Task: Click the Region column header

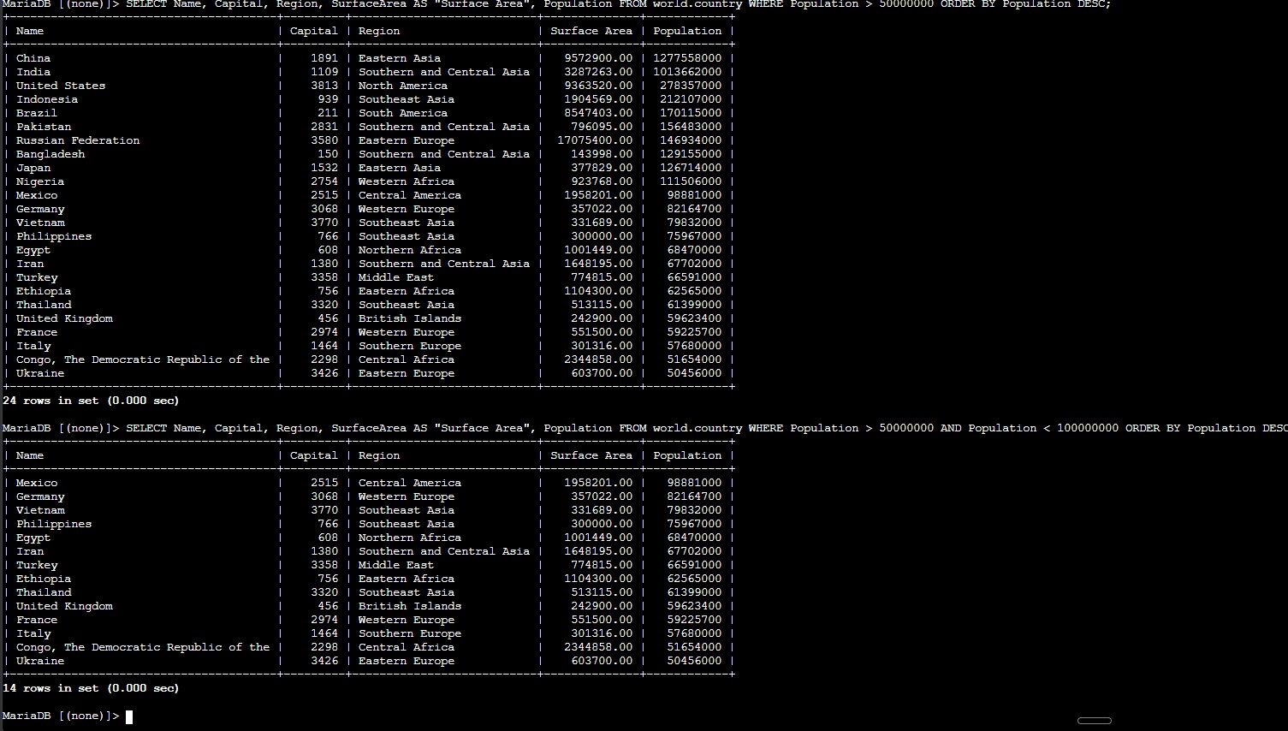Action: click(379, 30)
